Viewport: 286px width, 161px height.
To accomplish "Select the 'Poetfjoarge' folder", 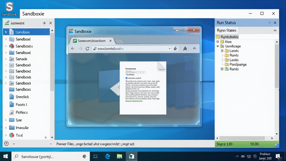I will pyautogui.click(x=236, y=65).
